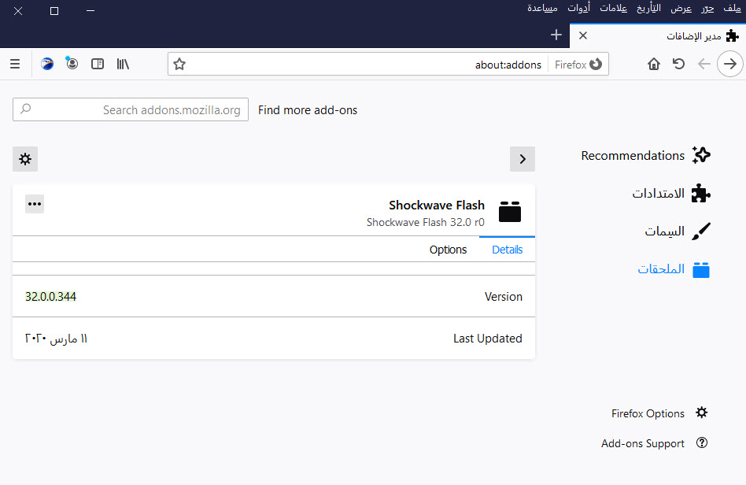Image resolution: width=746 pixels, height=485 pixels.
Task: Open the hamburger application menu
Action: pos(15,64)
